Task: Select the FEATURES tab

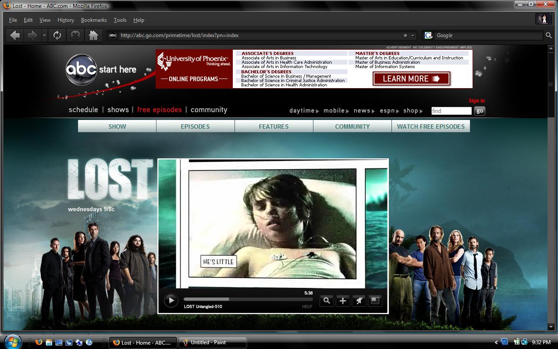Action: point(274,127)
